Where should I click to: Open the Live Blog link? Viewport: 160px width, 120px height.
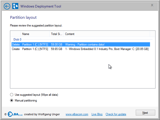click(x=97, y=114)
